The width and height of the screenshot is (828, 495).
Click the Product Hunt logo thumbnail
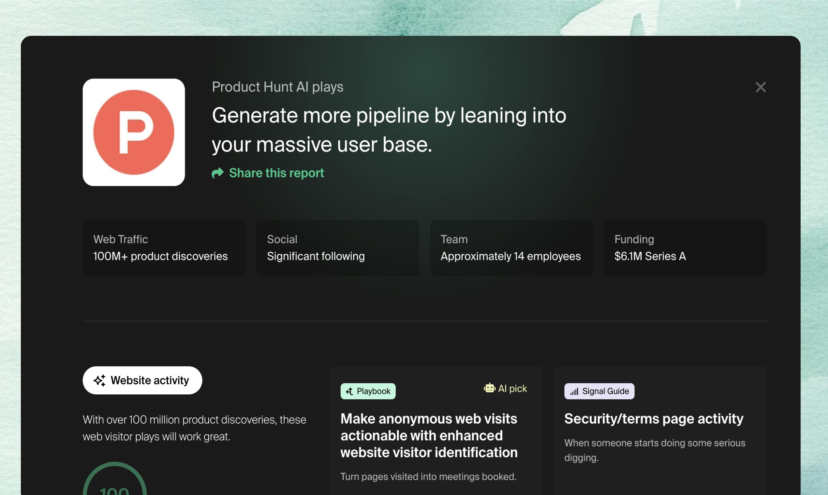pyautogui.click(x=134, y=132)
